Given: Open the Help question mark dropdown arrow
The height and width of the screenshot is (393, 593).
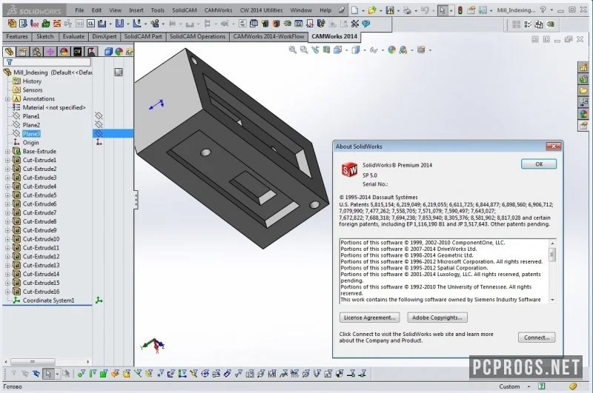Looking at the screenshot, I should coord(551,10).
